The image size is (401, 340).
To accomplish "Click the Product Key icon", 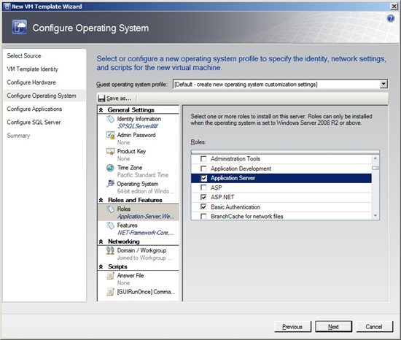I will pos(111,152).
